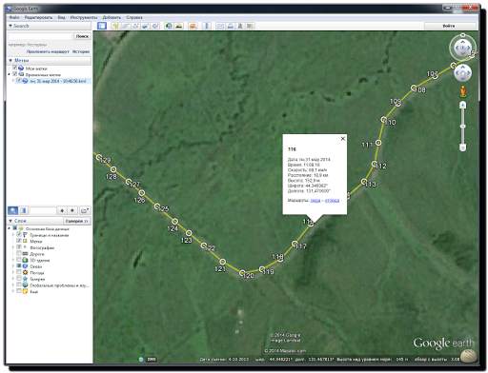
Task: Expand the kml track file tree node
Action: [13, 81]
